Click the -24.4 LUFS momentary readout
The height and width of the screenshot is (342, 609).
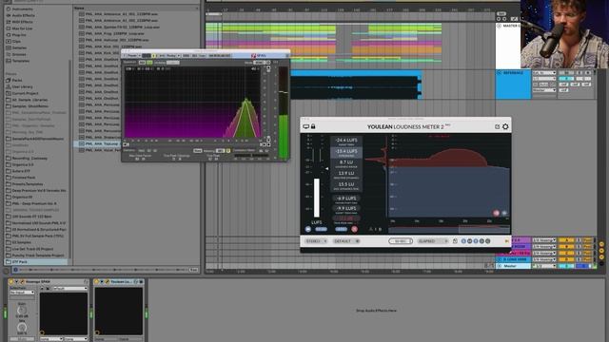coord(346,142)
